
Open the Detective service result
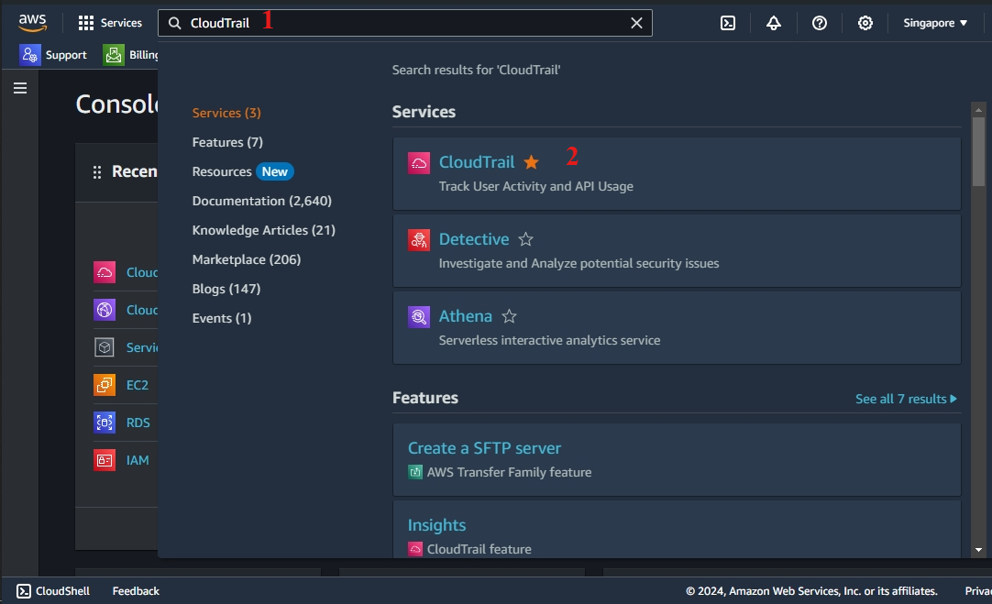[474, 239]
